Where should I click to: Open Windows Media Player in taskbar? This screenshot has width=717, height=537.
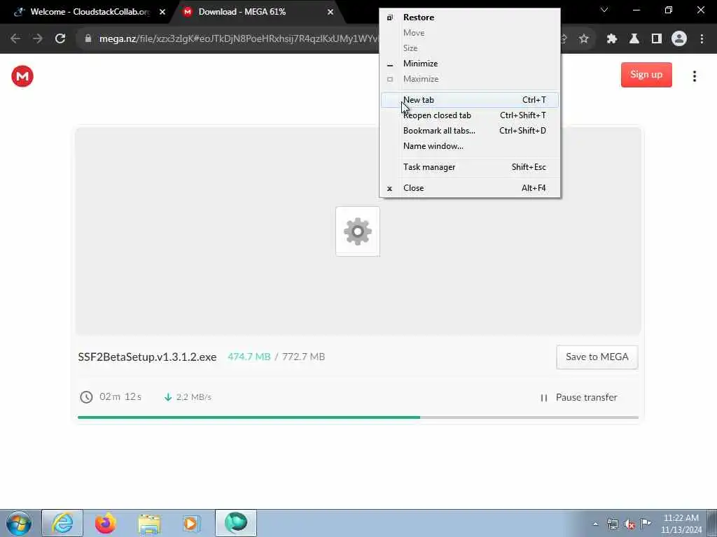(191, 523)
